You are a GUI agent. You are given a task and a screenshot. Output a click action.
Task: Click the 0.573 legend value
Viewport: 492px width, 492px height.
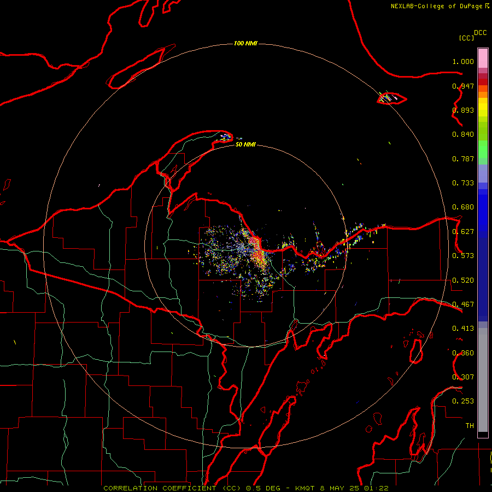click(463, 256)
